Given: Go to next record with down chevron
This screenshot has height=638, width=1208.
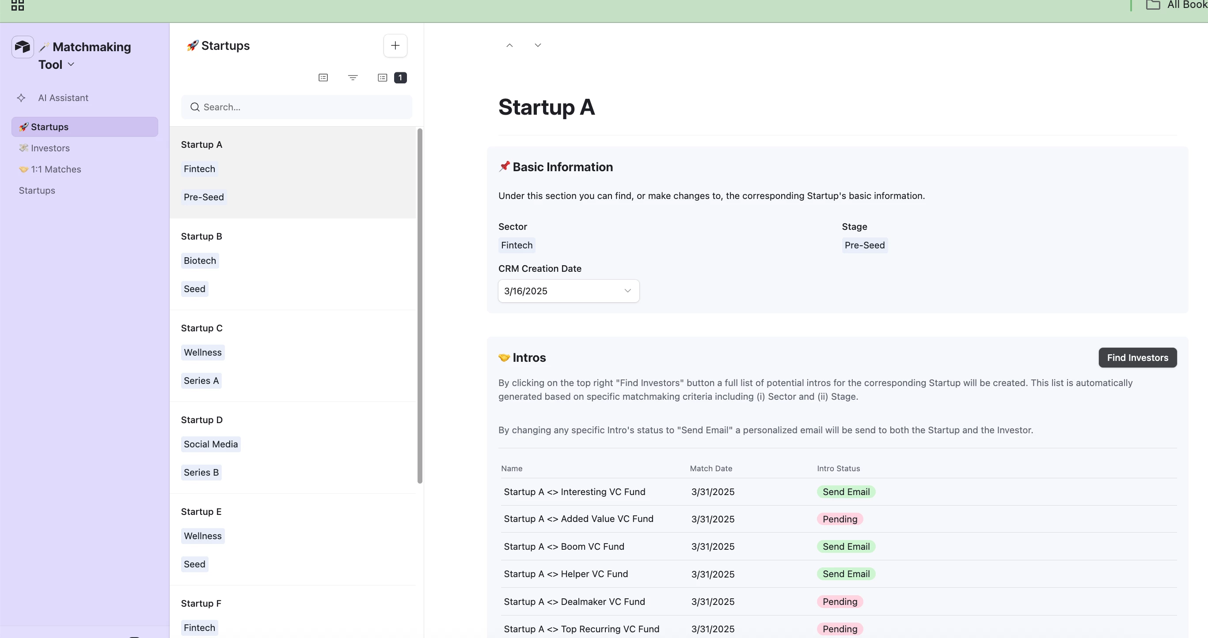Looking at the screenshot, I should coord(538,45).
